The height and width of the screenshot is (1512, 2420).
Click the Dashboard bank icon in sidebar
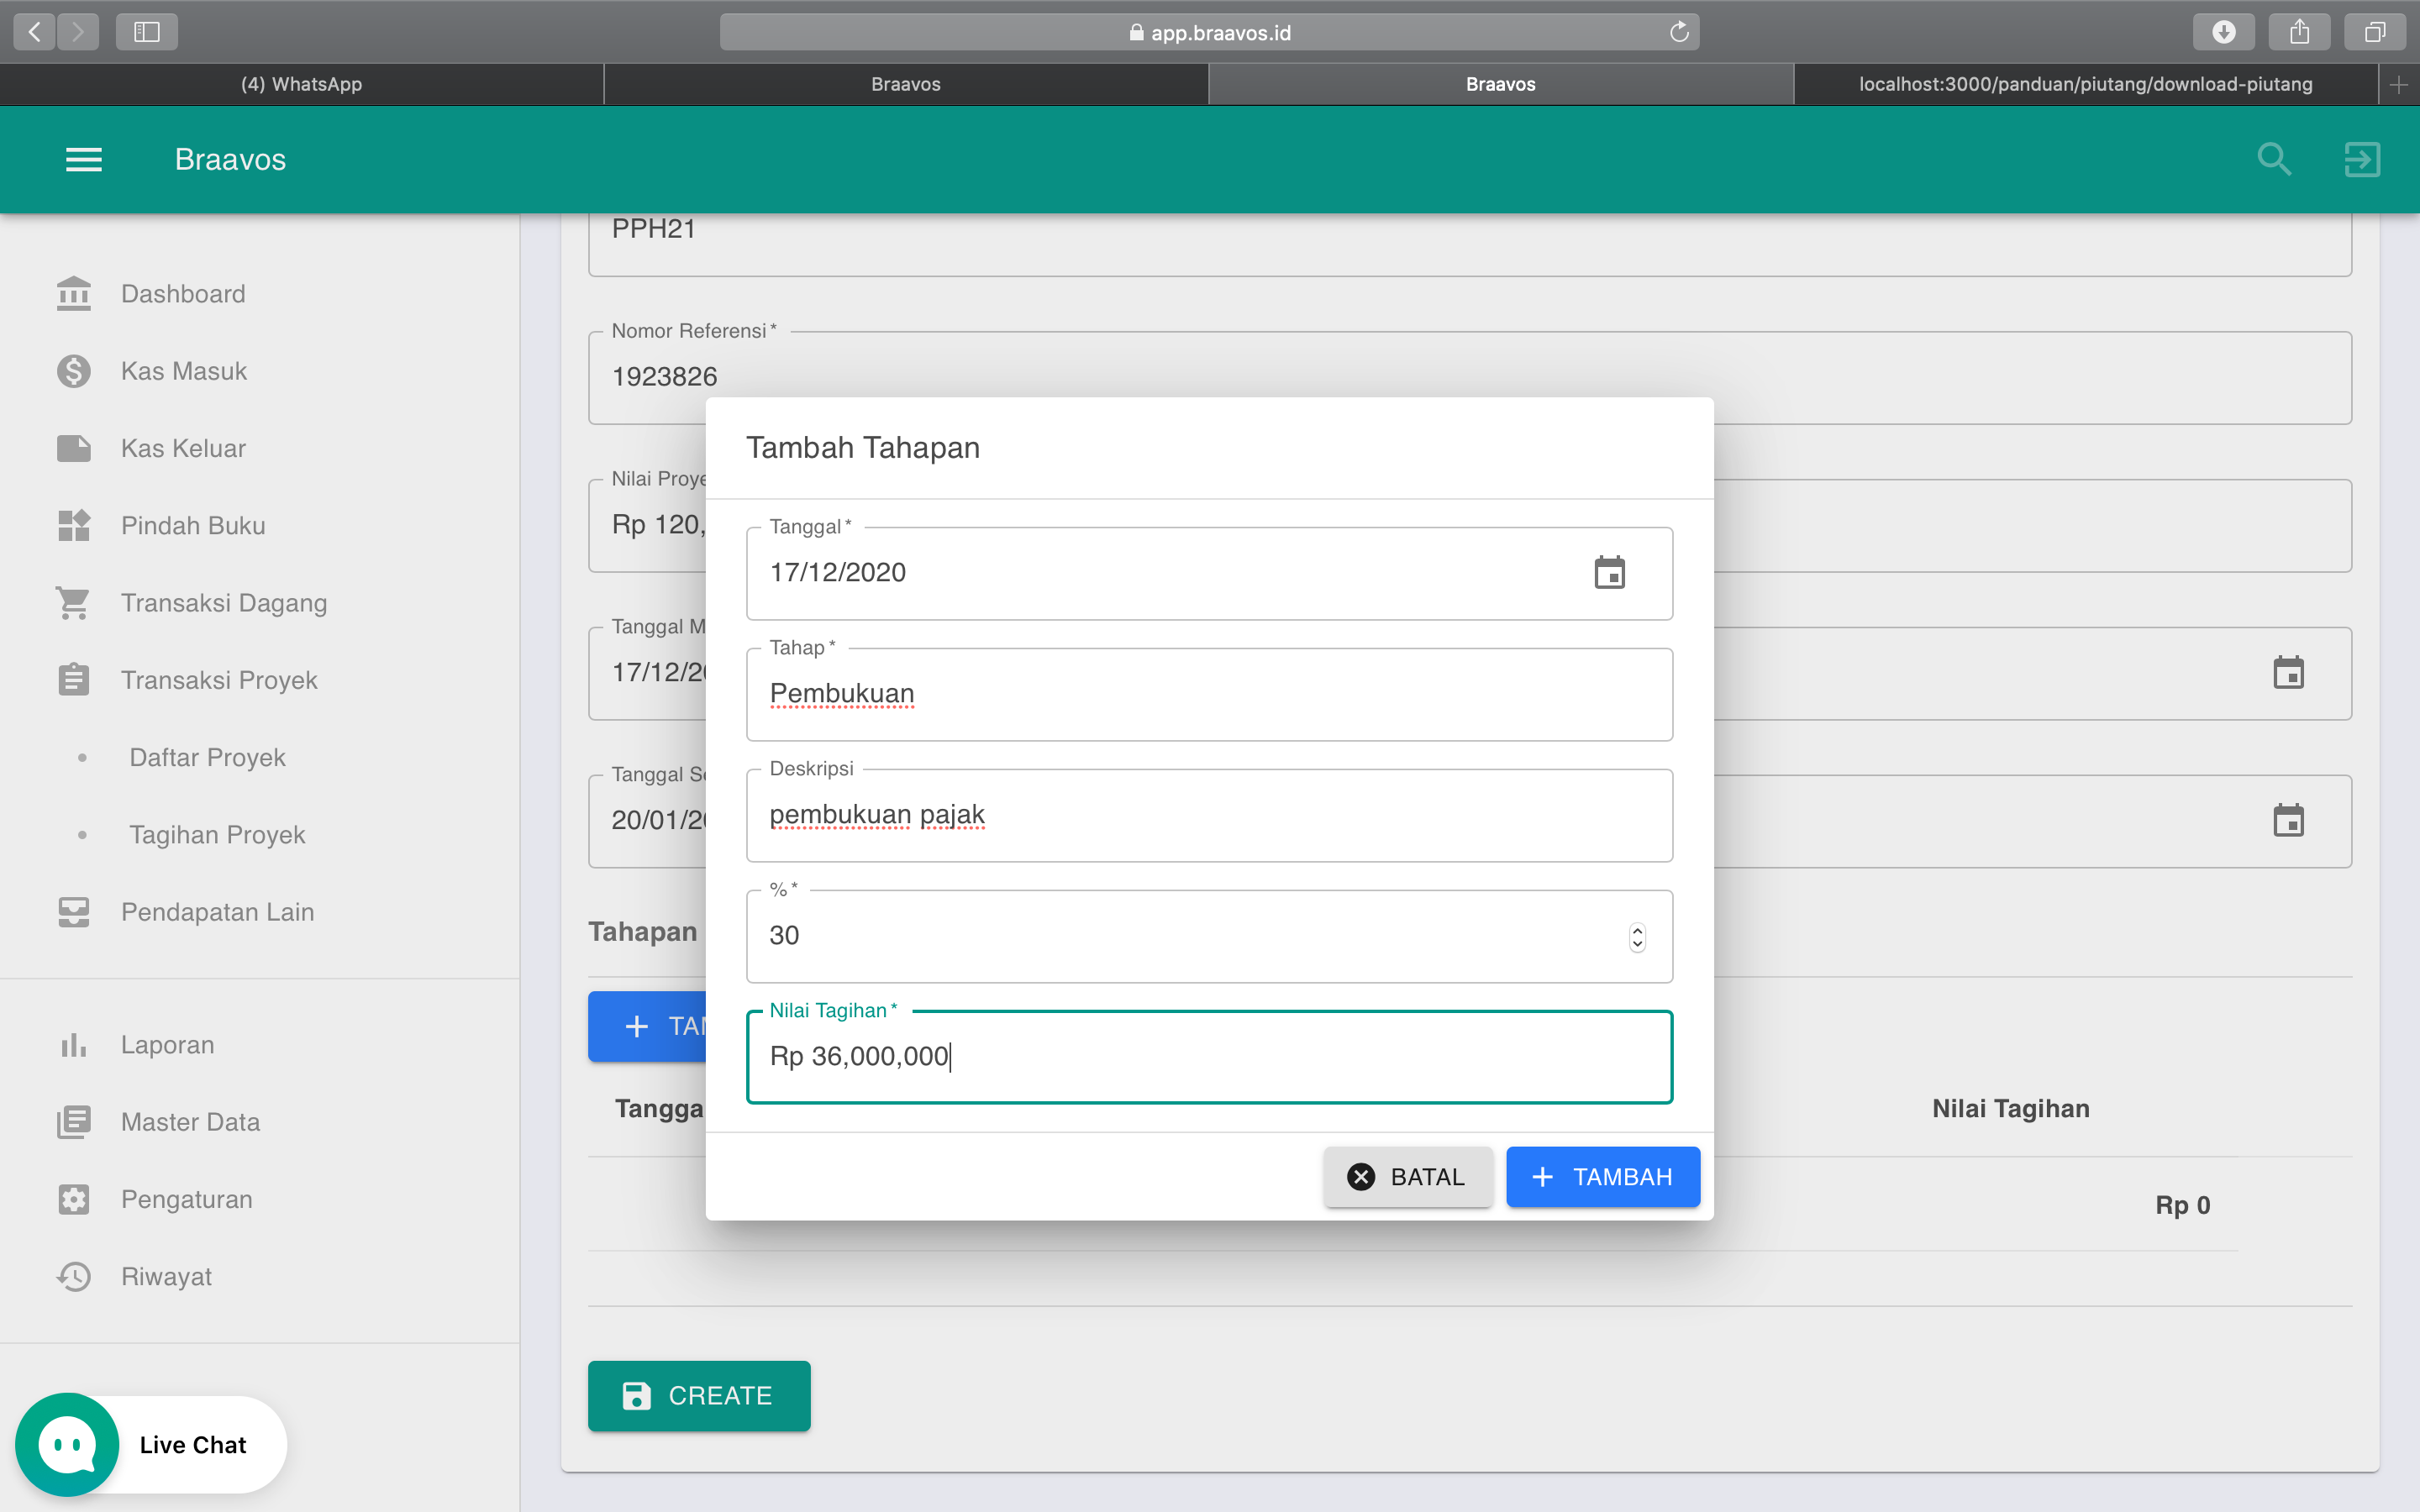[x=74, y=294]
